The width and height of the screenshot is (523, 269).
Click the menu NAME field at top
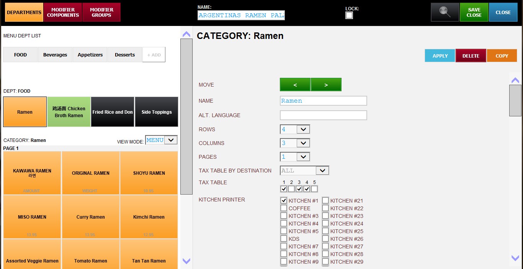(241, 15)
